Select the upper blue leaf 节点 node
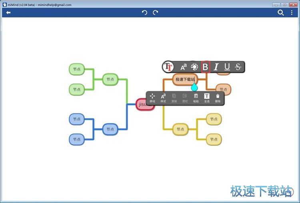Screen dimensions: 300x203 77,119
